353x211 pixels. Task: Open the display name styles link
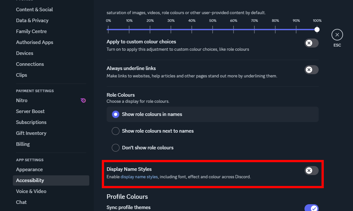coord(139,177)
